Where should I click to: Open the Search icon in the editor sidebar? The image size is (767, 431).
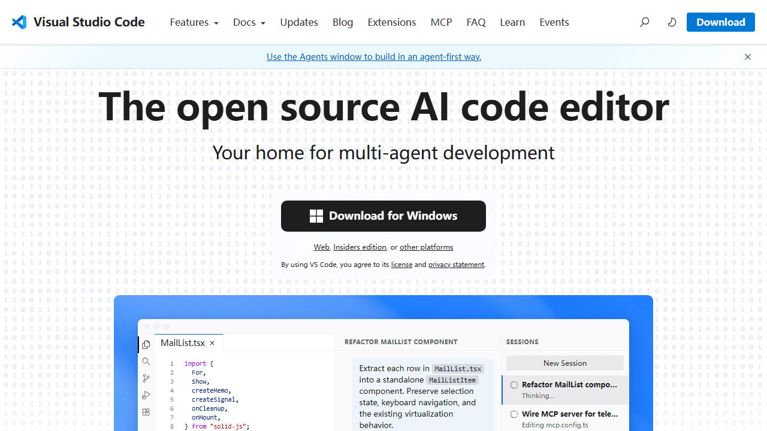click(146, 362)
